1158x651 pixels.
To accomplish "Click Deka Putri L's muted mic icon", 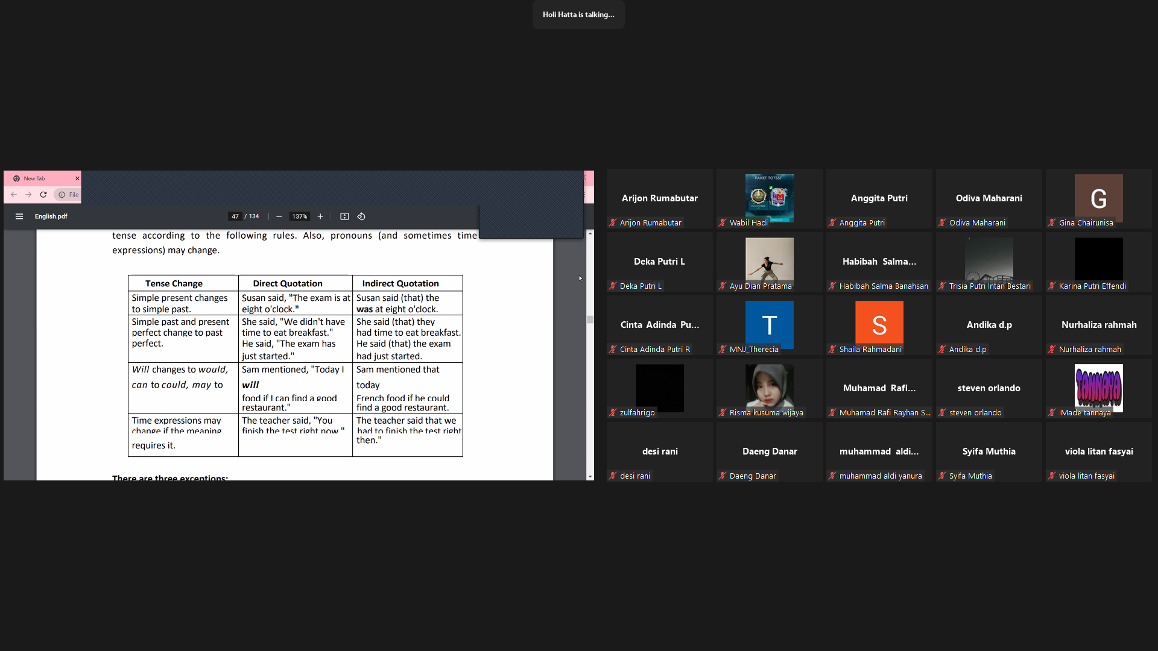I will (613, 286).
